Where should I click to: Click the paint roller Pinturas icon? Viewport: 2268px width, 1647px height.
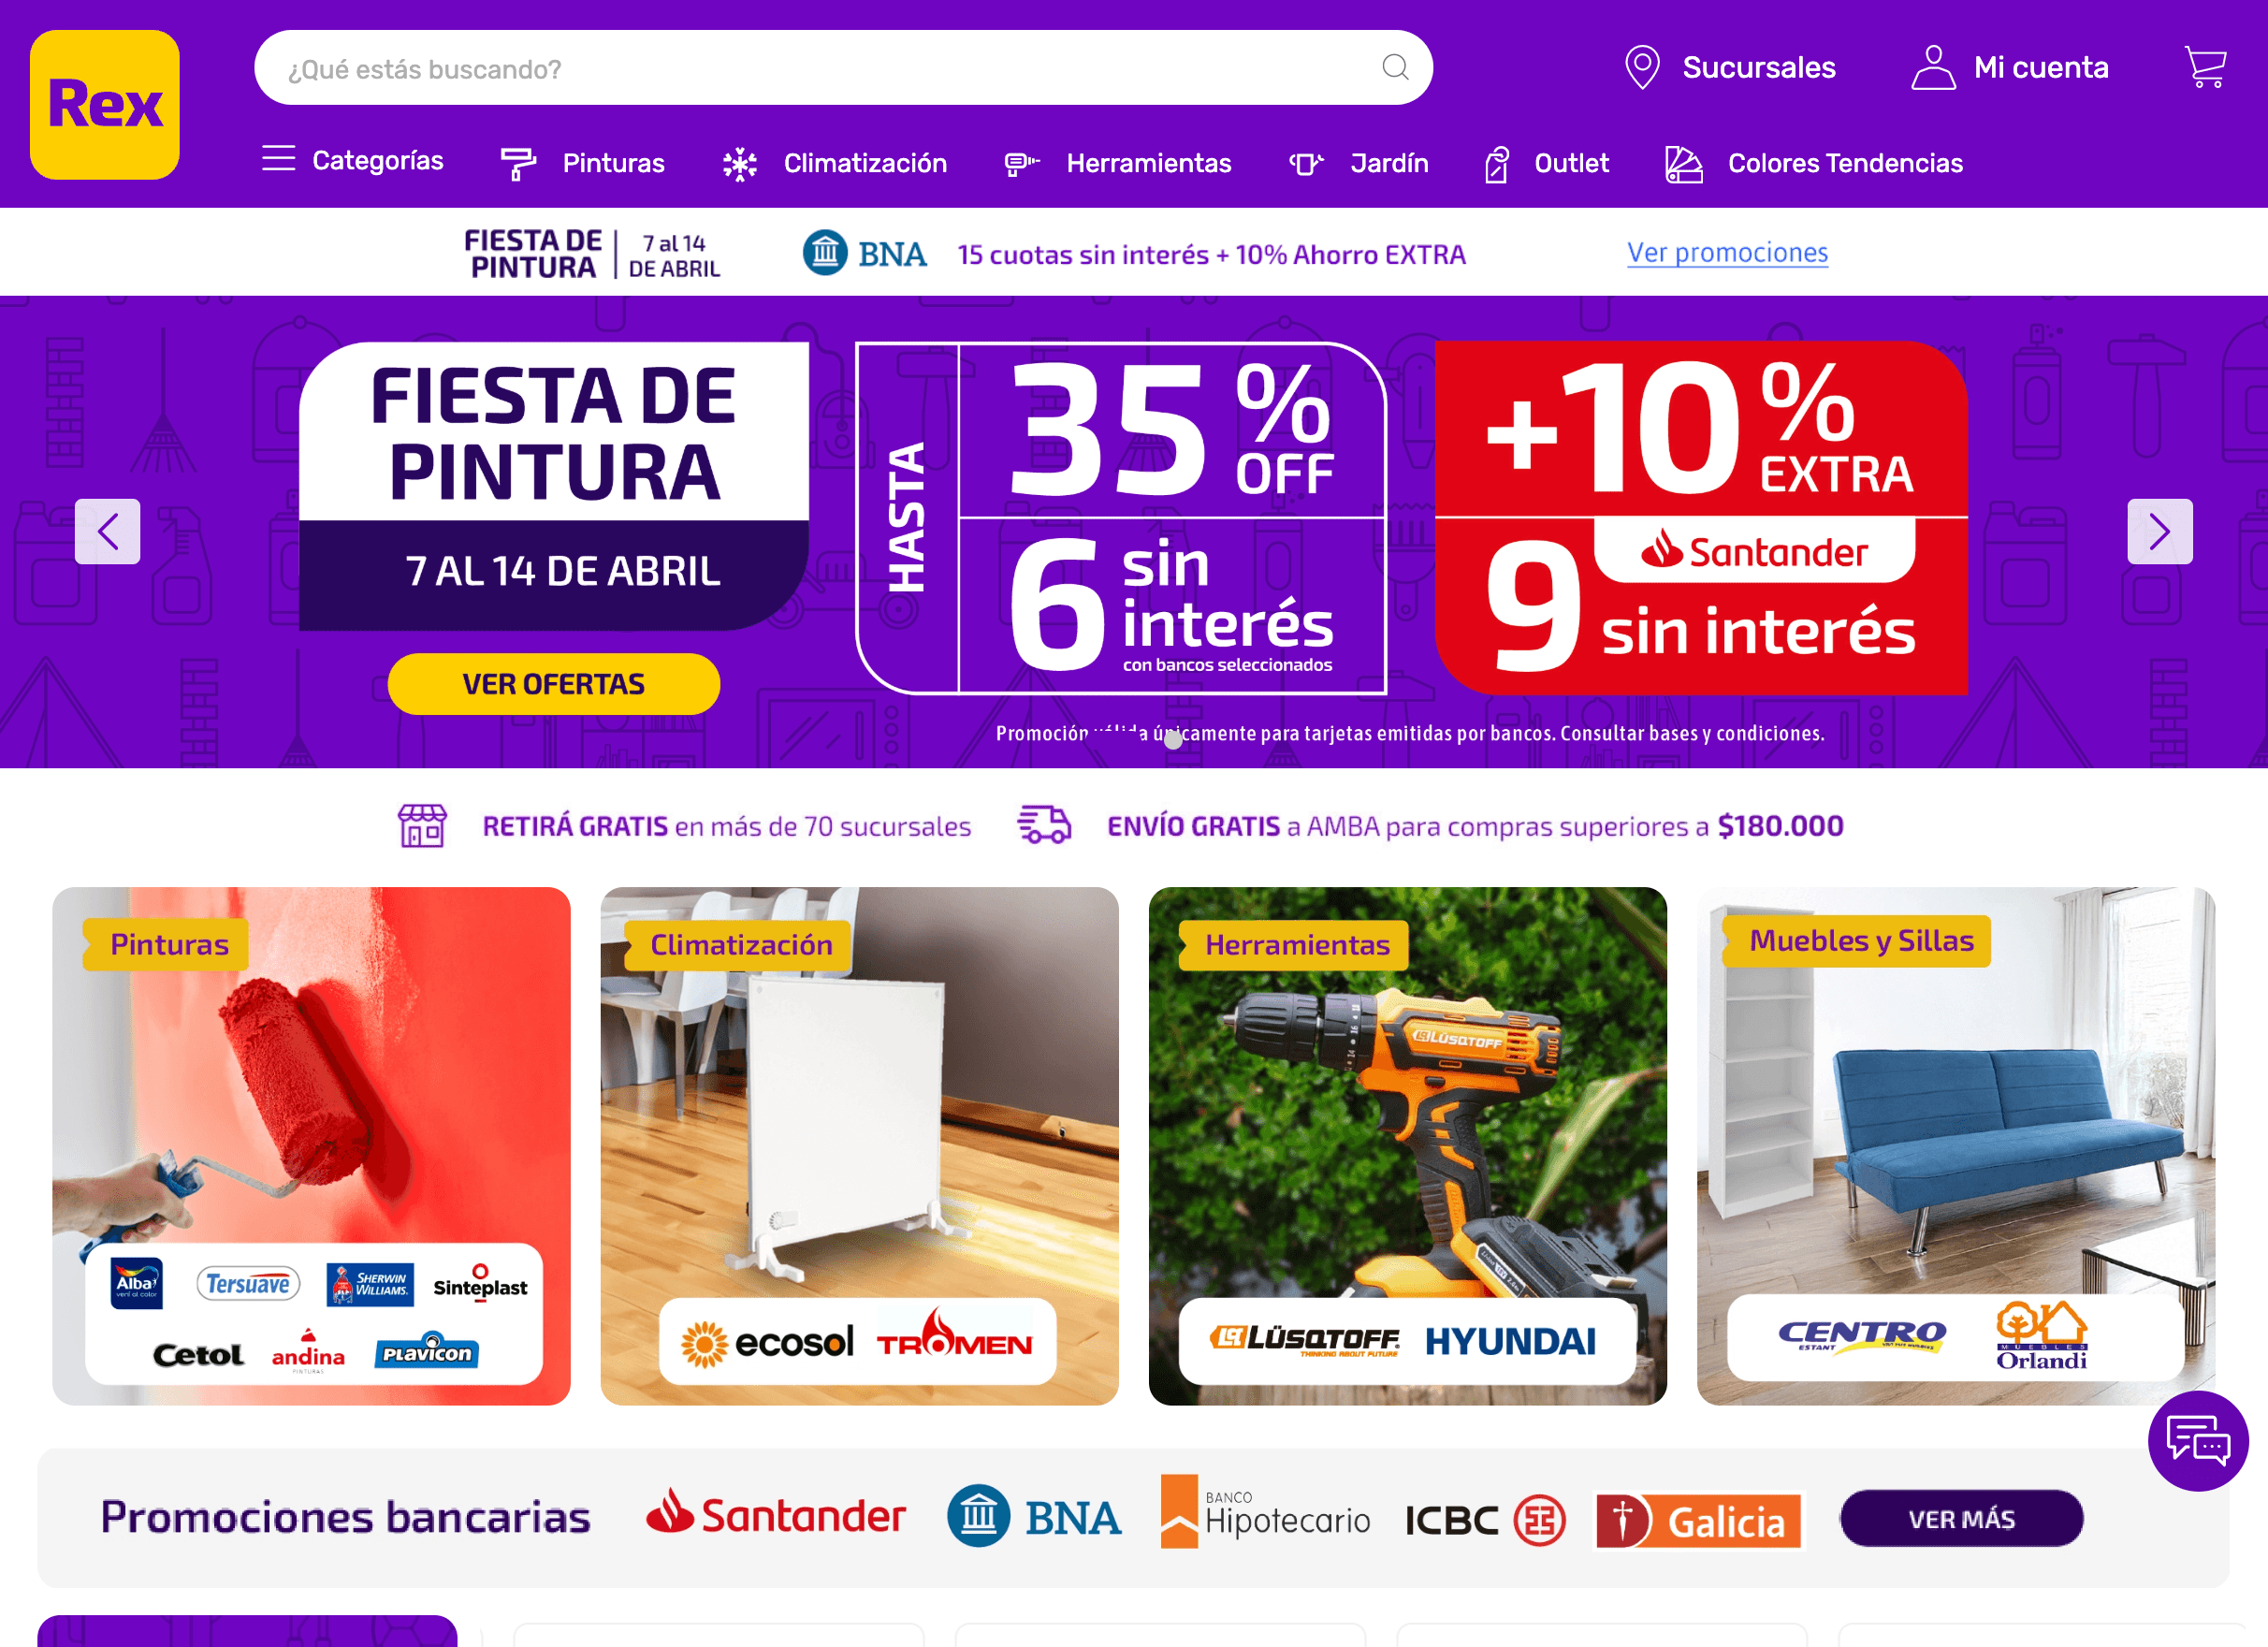tap(518, 164)
